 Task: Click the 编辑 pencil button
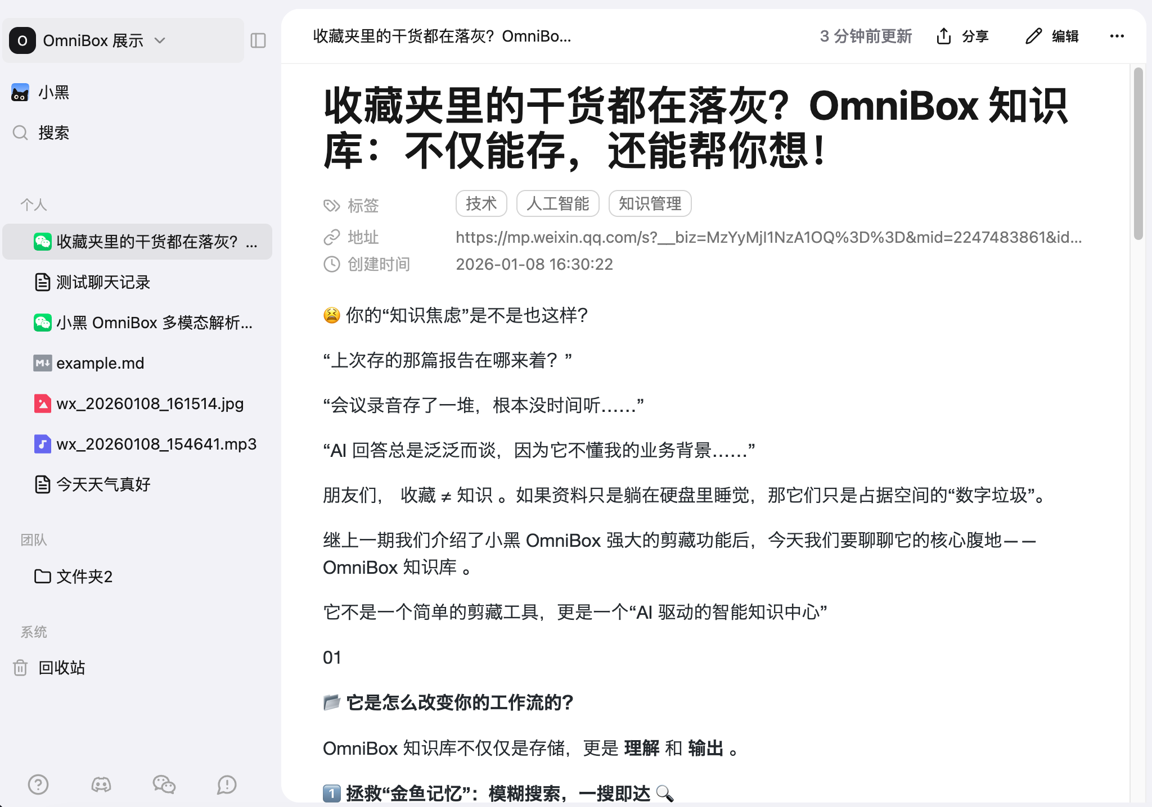(1051, 37)
